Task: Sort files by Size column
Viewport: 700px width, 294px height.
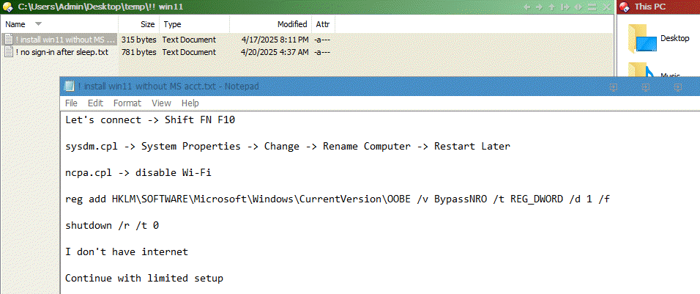Action: tap(147, 24)
